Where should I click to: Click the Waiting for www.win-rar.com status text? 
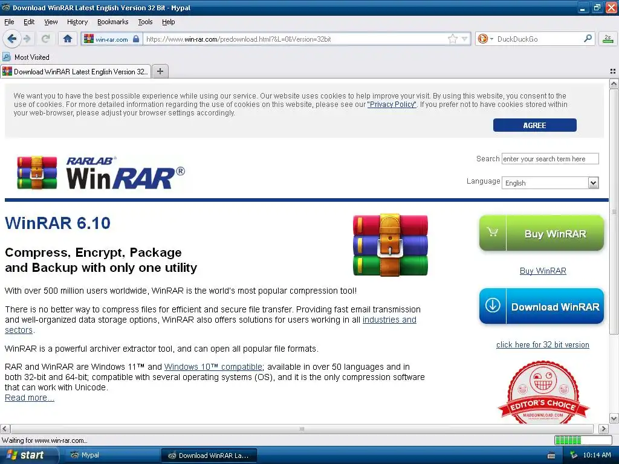coord(45,440)
